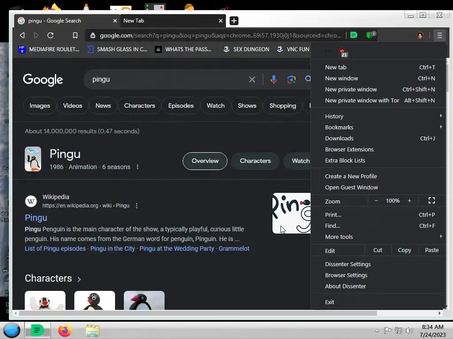Clear the Google search box text
This screenshot has width=453, height=339.
pos(252,79)
